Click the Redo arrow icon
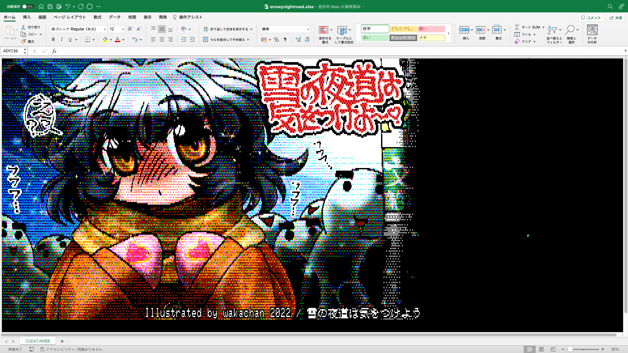Screen dimensions: 628x353 (x=81, y=7)
